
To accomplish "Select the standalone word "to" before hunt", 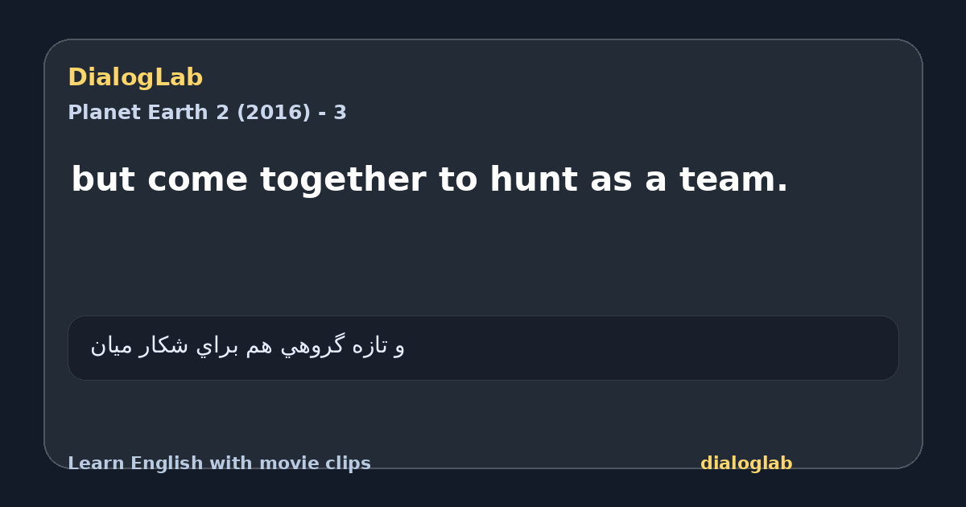I will pos(458,179).
